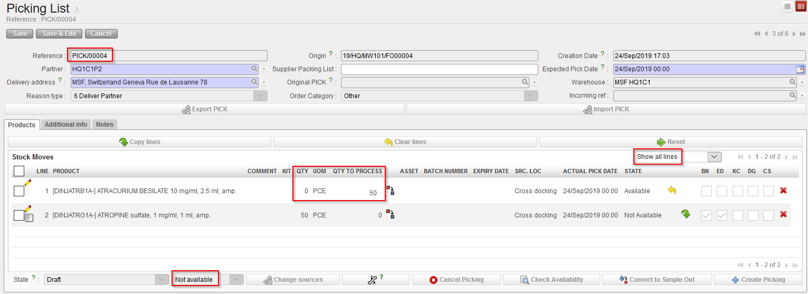Toggle select-all checkbox in Stock Moves header
Screen dimensions: 808x294
point(19,171)
